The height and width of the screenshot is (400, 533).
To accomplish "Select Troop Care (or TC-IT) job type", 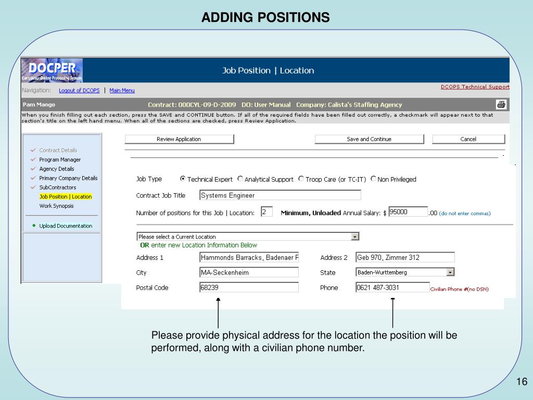I will [301, 179].
